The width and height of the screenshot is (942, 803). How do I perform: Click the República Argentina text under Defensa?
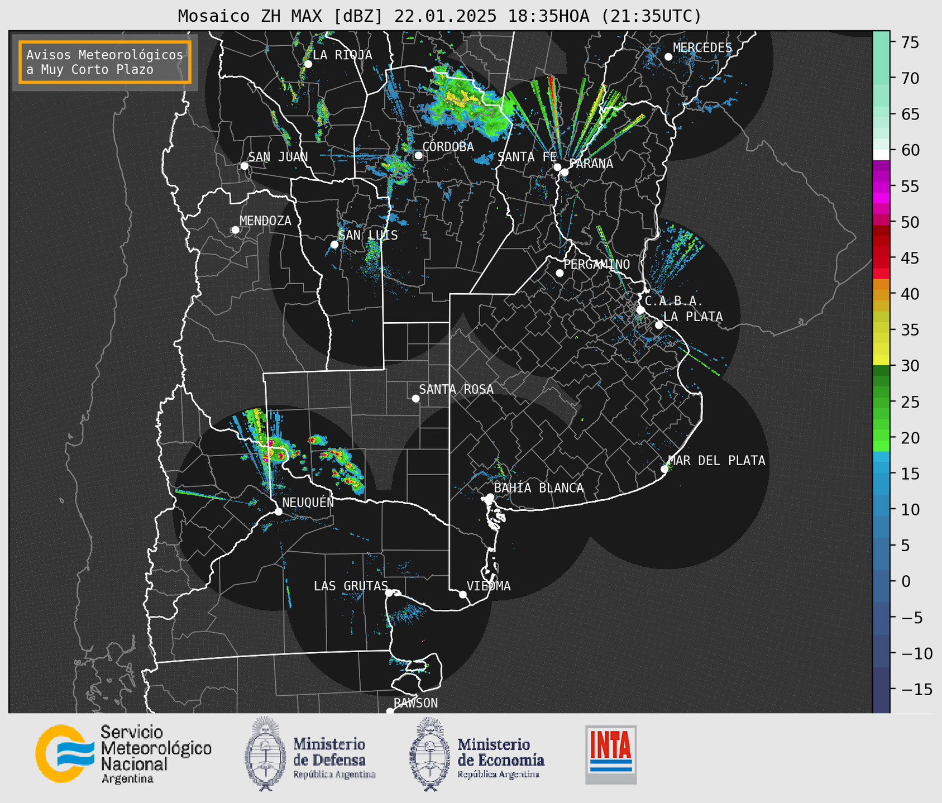click(x=334, y=775)
